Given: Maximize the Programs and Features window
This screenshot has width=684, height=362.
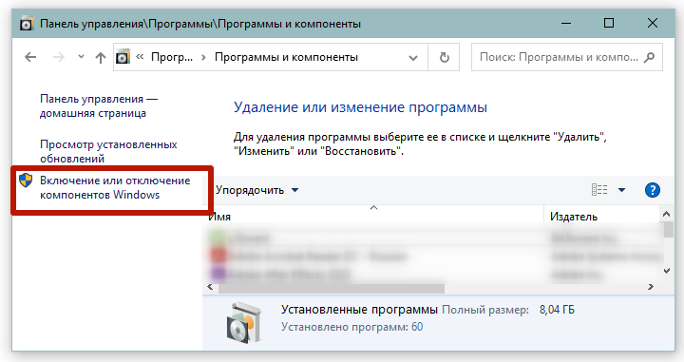Looking at the screenshot, I should (x=609, y=23).
